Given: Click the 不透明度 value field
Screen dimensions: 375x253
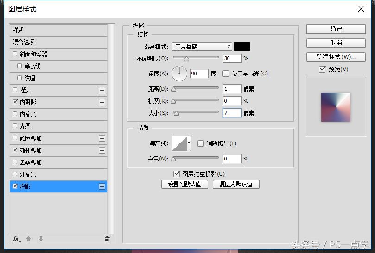Looking at the screenshot, I should click(232, 58).
